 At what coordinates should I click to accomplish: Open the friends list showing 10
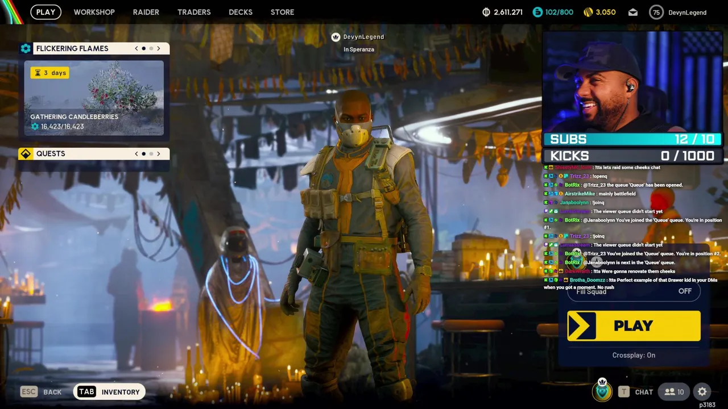point(675,392)
